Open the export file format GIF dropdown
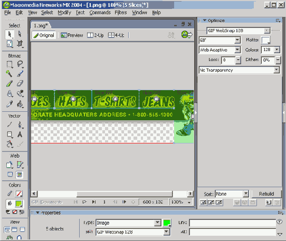Viewport: 286px width, 241px height. coord(220,40)
